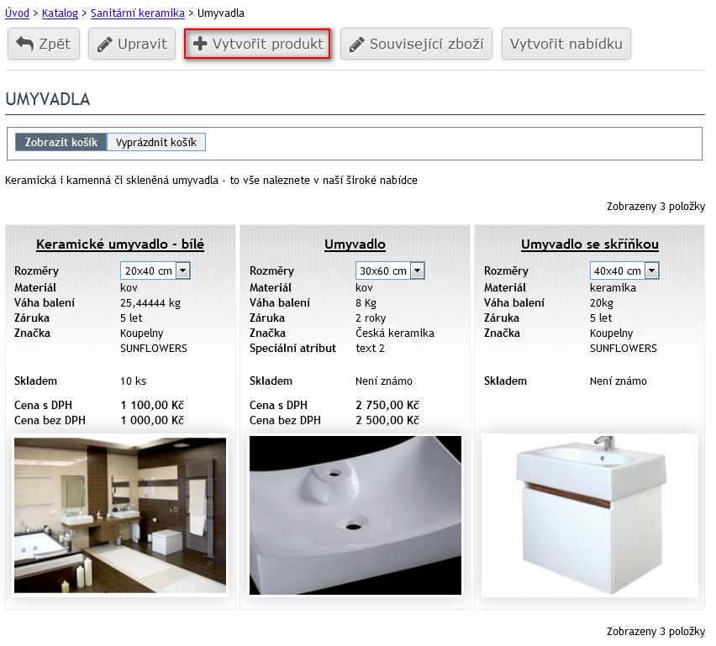Click the back arrow icon on Zpět
Screen dimensions: 716x646
pos(24,44)
